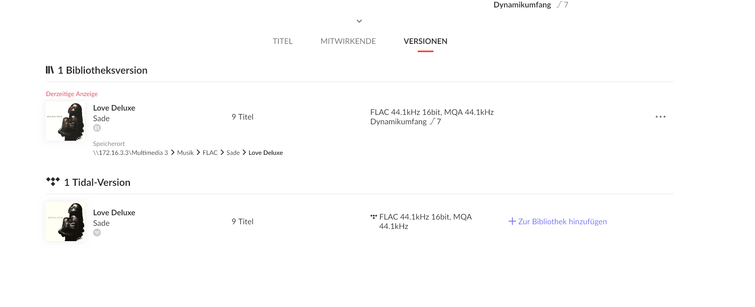Click the dynamic range icon in library row

[x=432, y=122]
